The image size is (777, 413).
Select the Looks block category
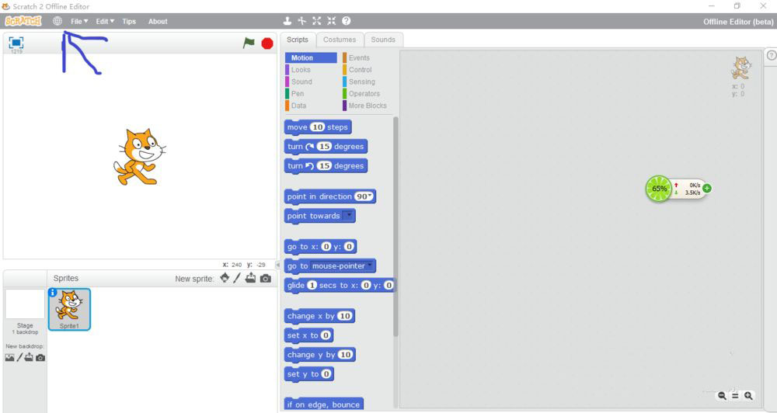[x=301, y=70]
